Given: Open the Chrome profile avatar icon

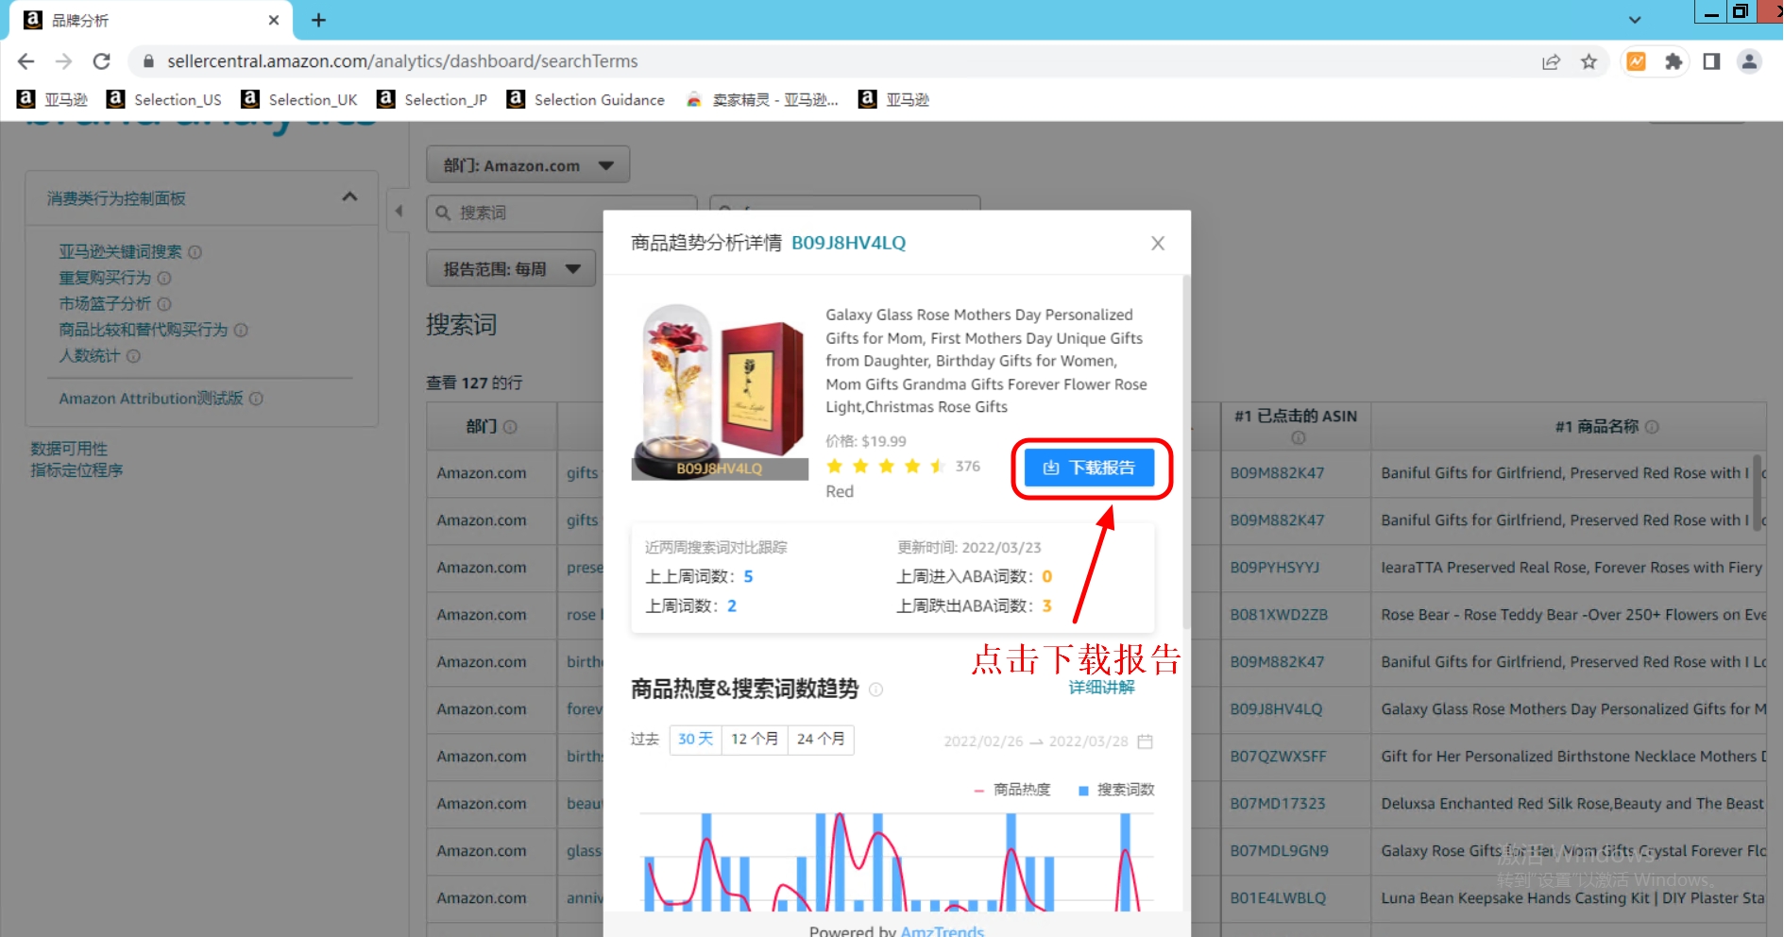Looking at the screenshot, I should coord(1750,60).
